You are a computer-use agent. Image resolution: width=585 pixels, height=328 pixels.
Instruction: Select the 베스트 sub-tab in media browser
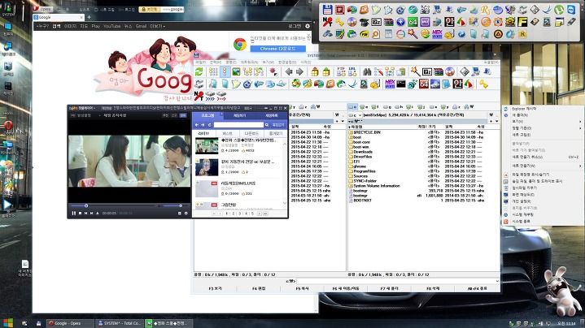point(228,133)
